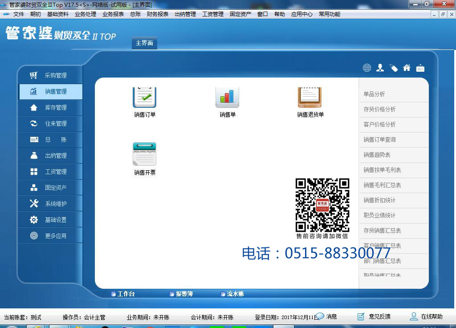The width and height of the screenshot is (456, 328).
Task: Open 意见反馈 feedback in status bar
Action: click(x=374, y=316)
